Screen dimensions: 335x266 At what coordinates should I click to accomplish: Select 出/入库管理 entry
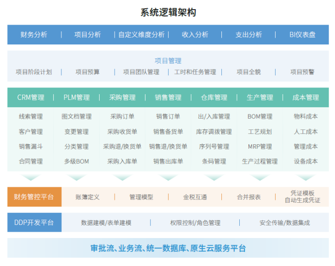coord(214,116)
